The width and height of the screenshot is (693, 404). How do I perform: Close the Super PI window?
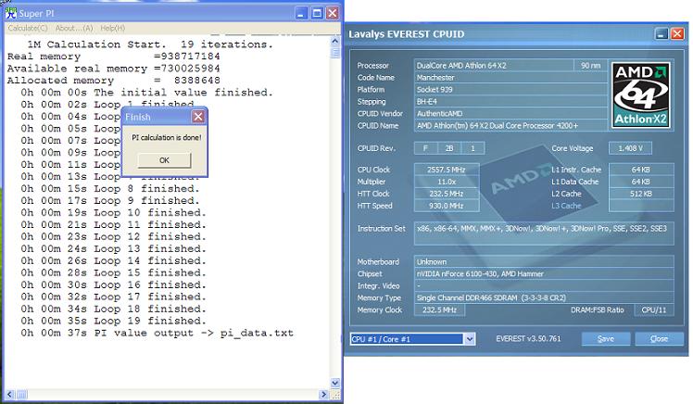[332, 13]
